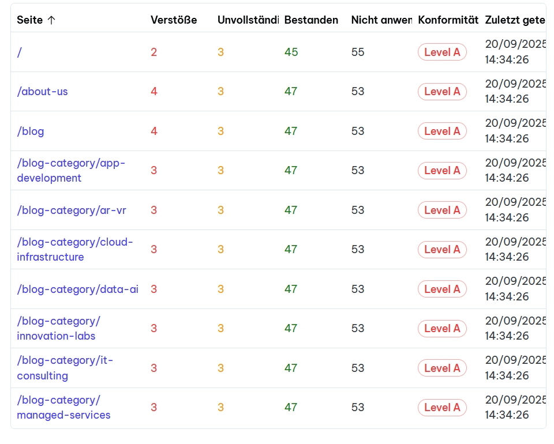Screen dimensions: 554x444
Task: Open /blog-category/data-ai page link
Action: pyautogui.click(x=77, y=289)
